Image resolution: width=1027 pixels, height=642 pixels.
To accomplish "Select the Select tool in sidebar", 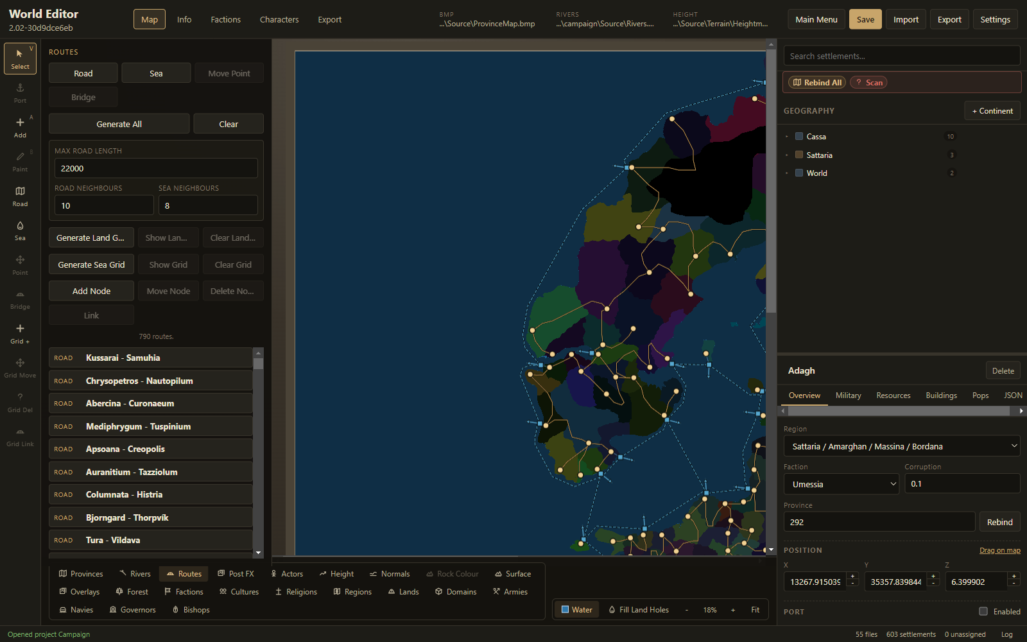I will [20, 59].
